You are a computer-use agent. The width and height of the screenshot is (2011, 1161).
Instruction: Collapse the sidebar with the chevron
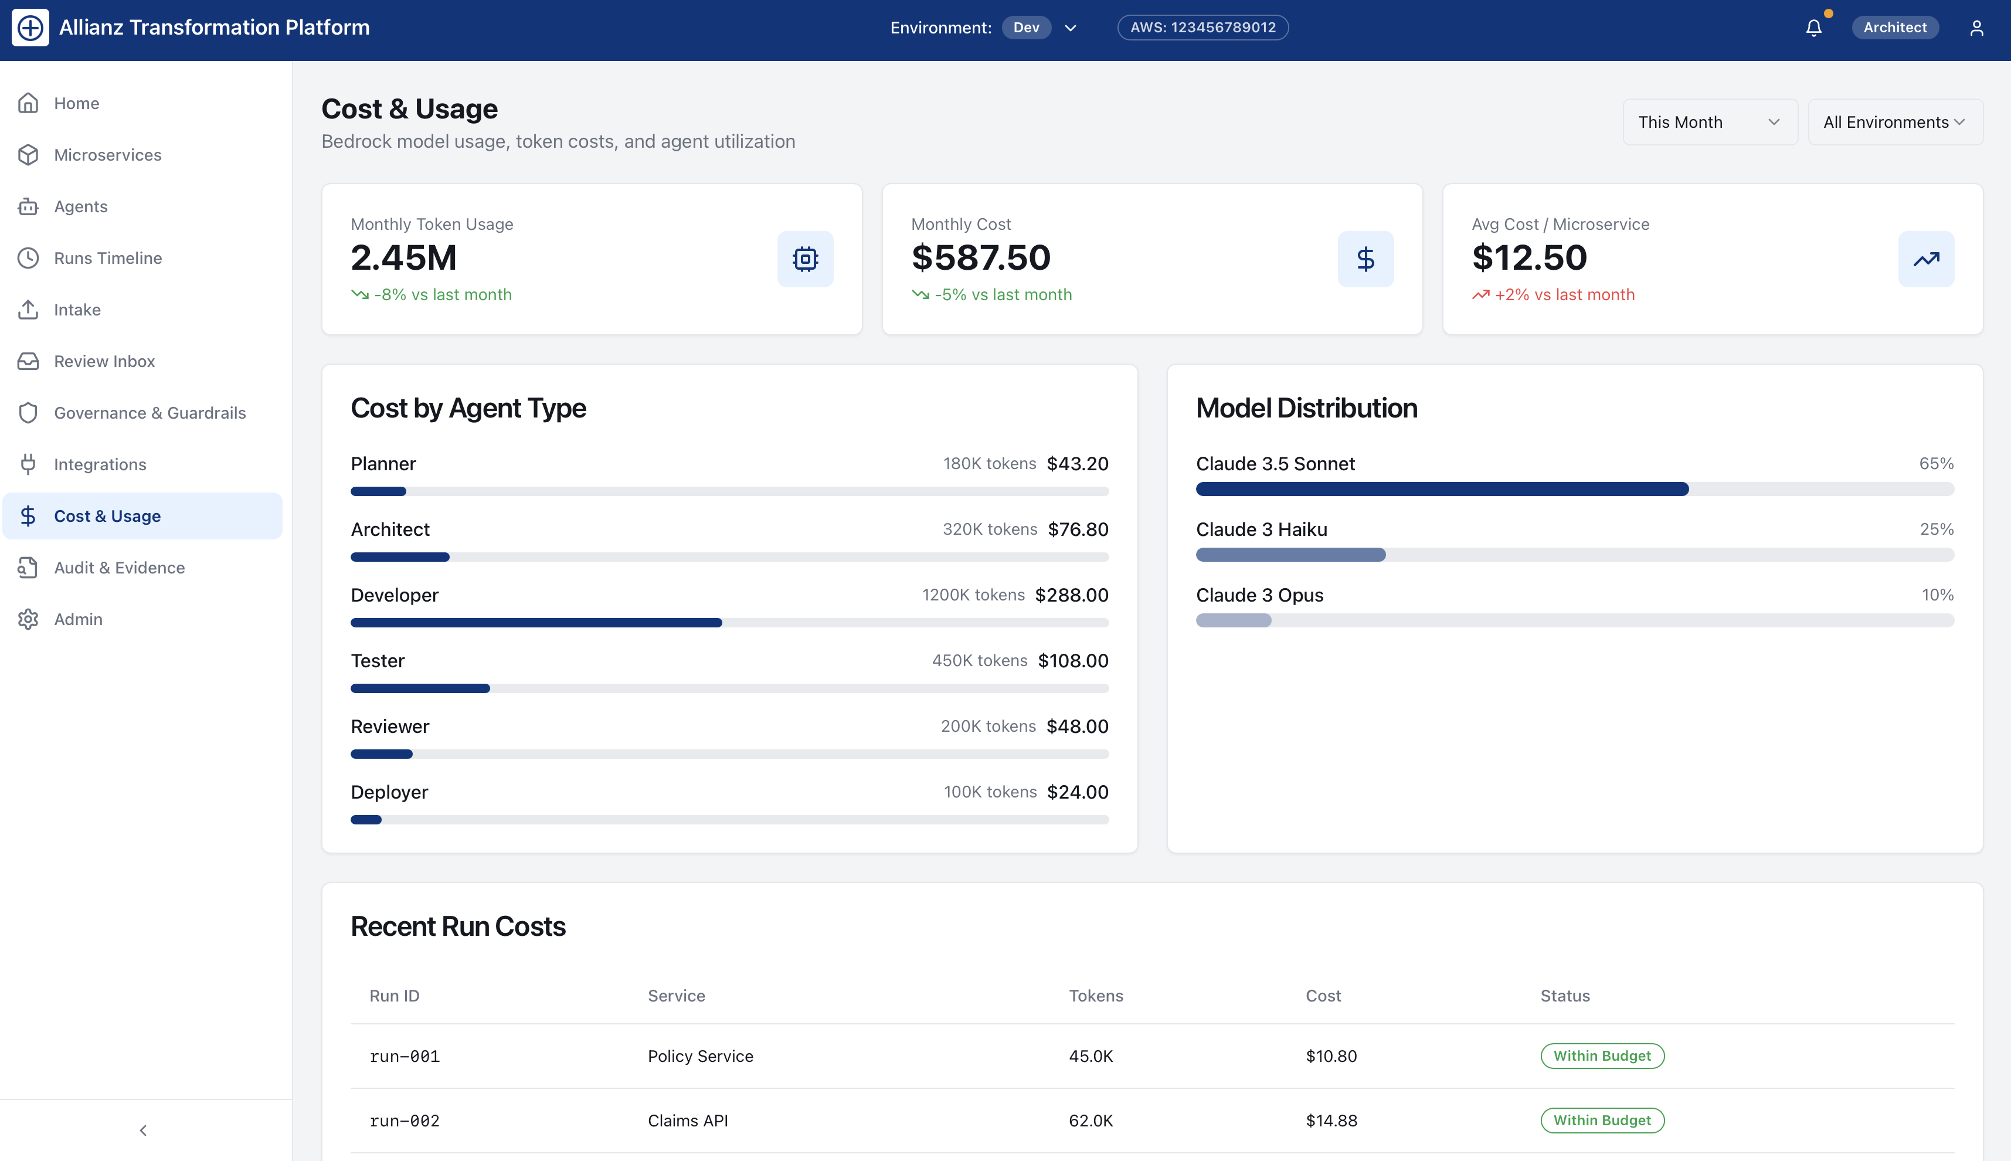coord(144,1130)
